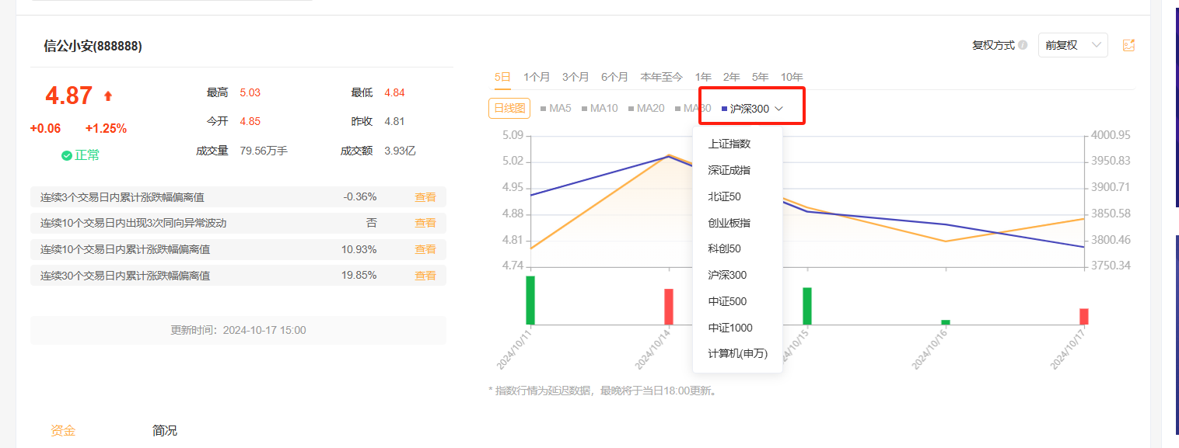The width and height of the screenshot is (1179, 448).
Task: Click the green 正常 status check icon
Action: coord(67,155)
